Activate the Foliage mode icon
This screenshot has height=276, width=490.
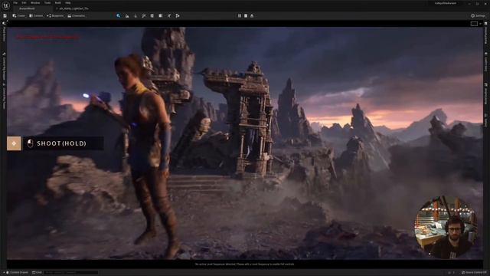(136, 15)
